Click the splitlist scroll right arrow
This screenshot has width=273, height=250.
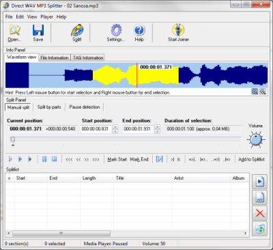246,234
